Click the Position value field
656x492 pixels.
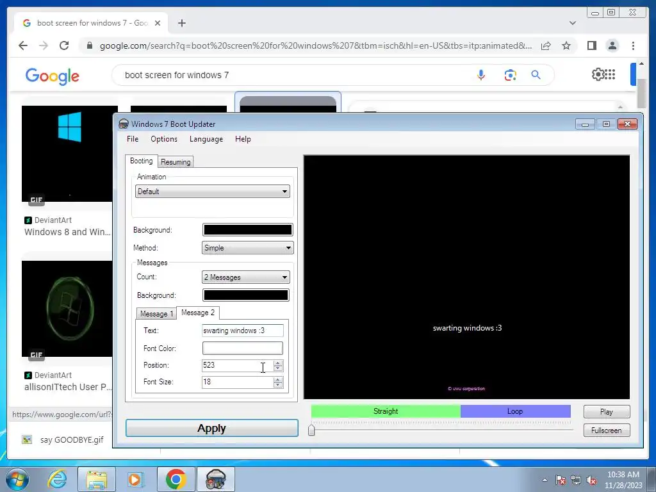pos(237,365)
